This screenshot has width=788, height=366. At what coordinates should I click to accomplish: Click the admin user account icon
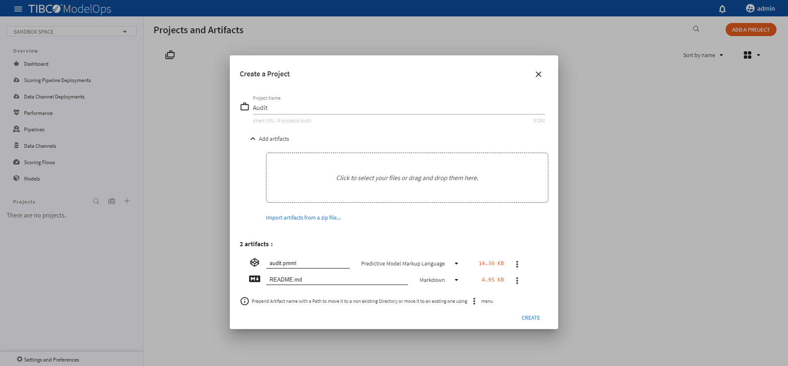pyautogui.click(x=750, y=9)
